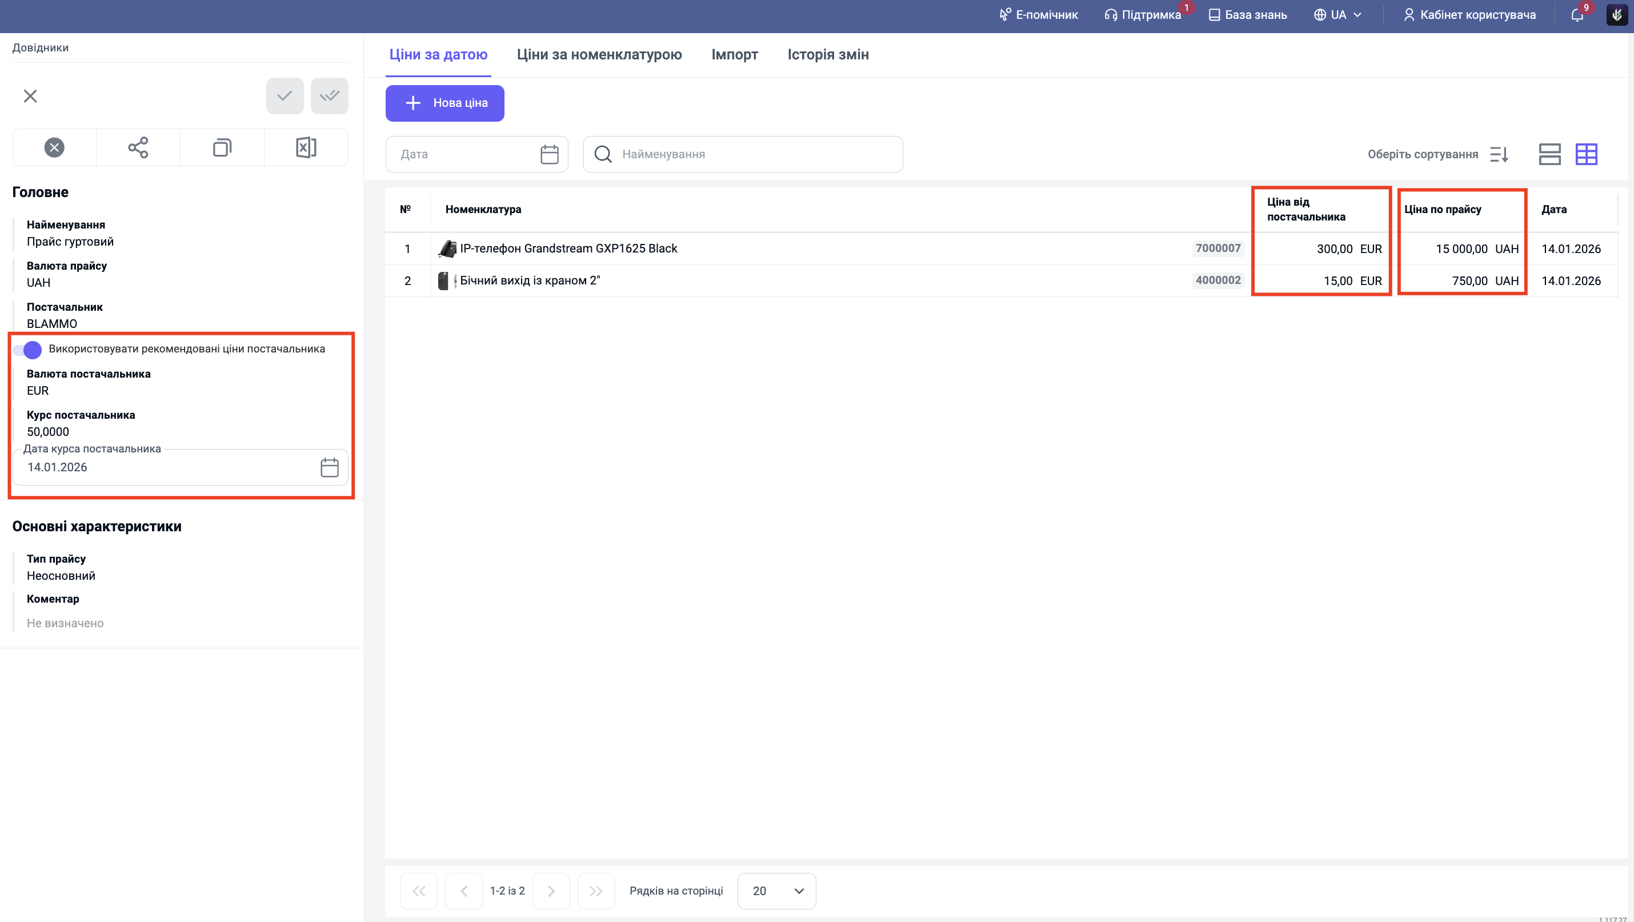Switch to the card list view
The width and height of the screenshot is (1634, 922).
[x=1549, y=154]
